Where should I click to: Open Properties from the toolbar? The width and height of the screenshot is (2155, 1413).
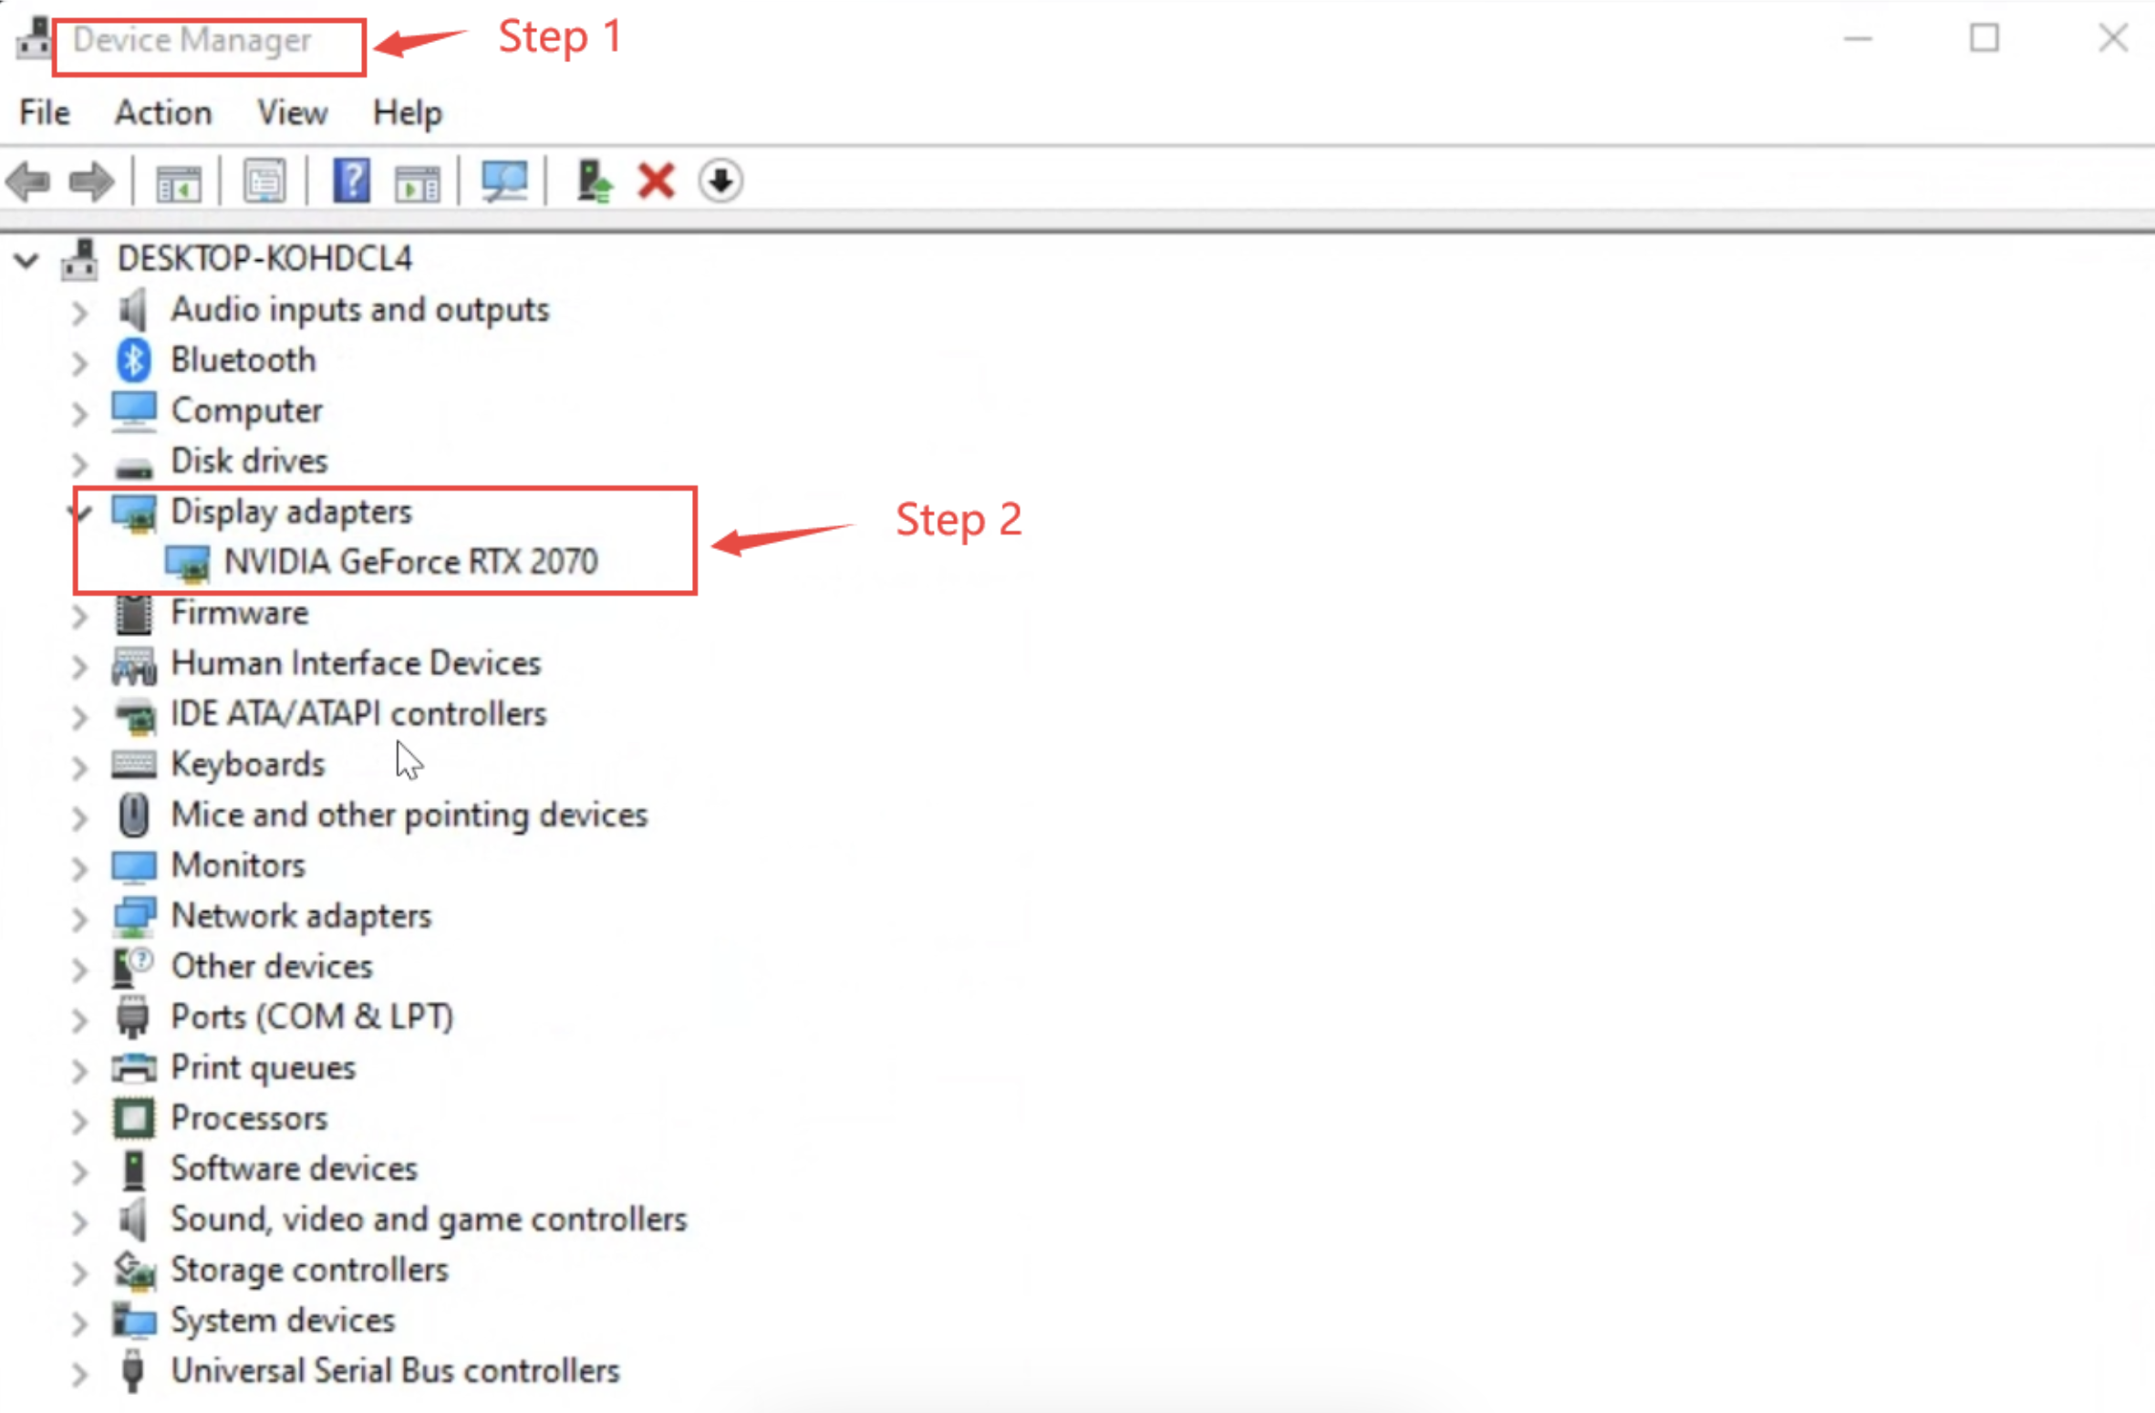click(x=264, y=182)
